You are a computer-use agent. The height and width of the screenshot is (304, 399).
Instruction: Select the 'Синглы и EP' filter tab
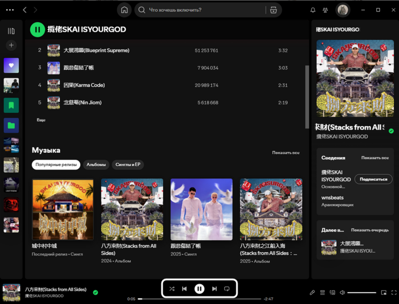click(128, 165)
